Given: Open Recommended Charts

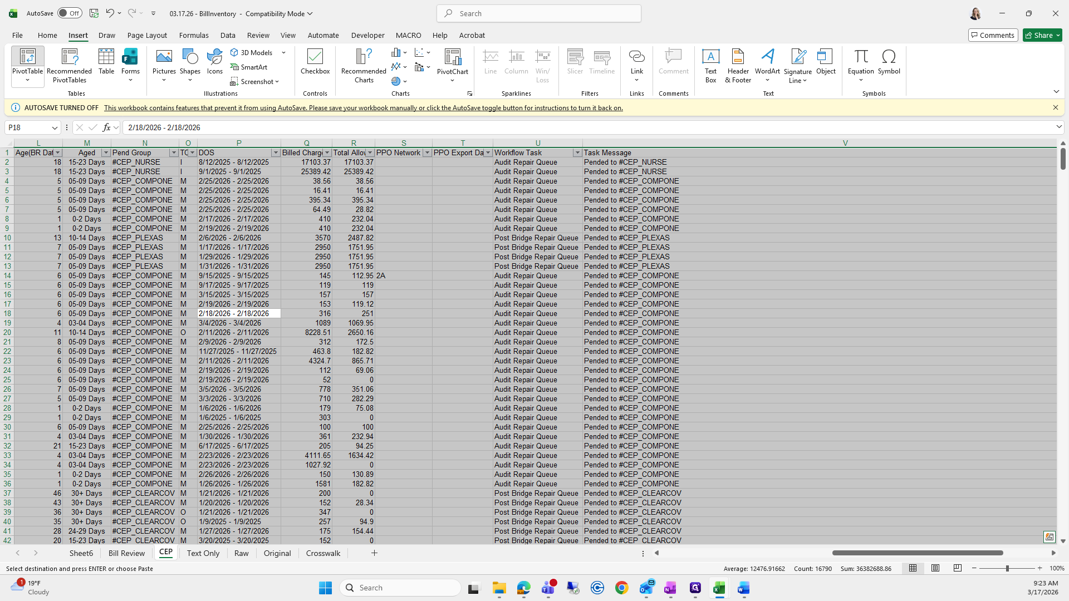Looking at the screenshot, I should click(x=364, y=66).
